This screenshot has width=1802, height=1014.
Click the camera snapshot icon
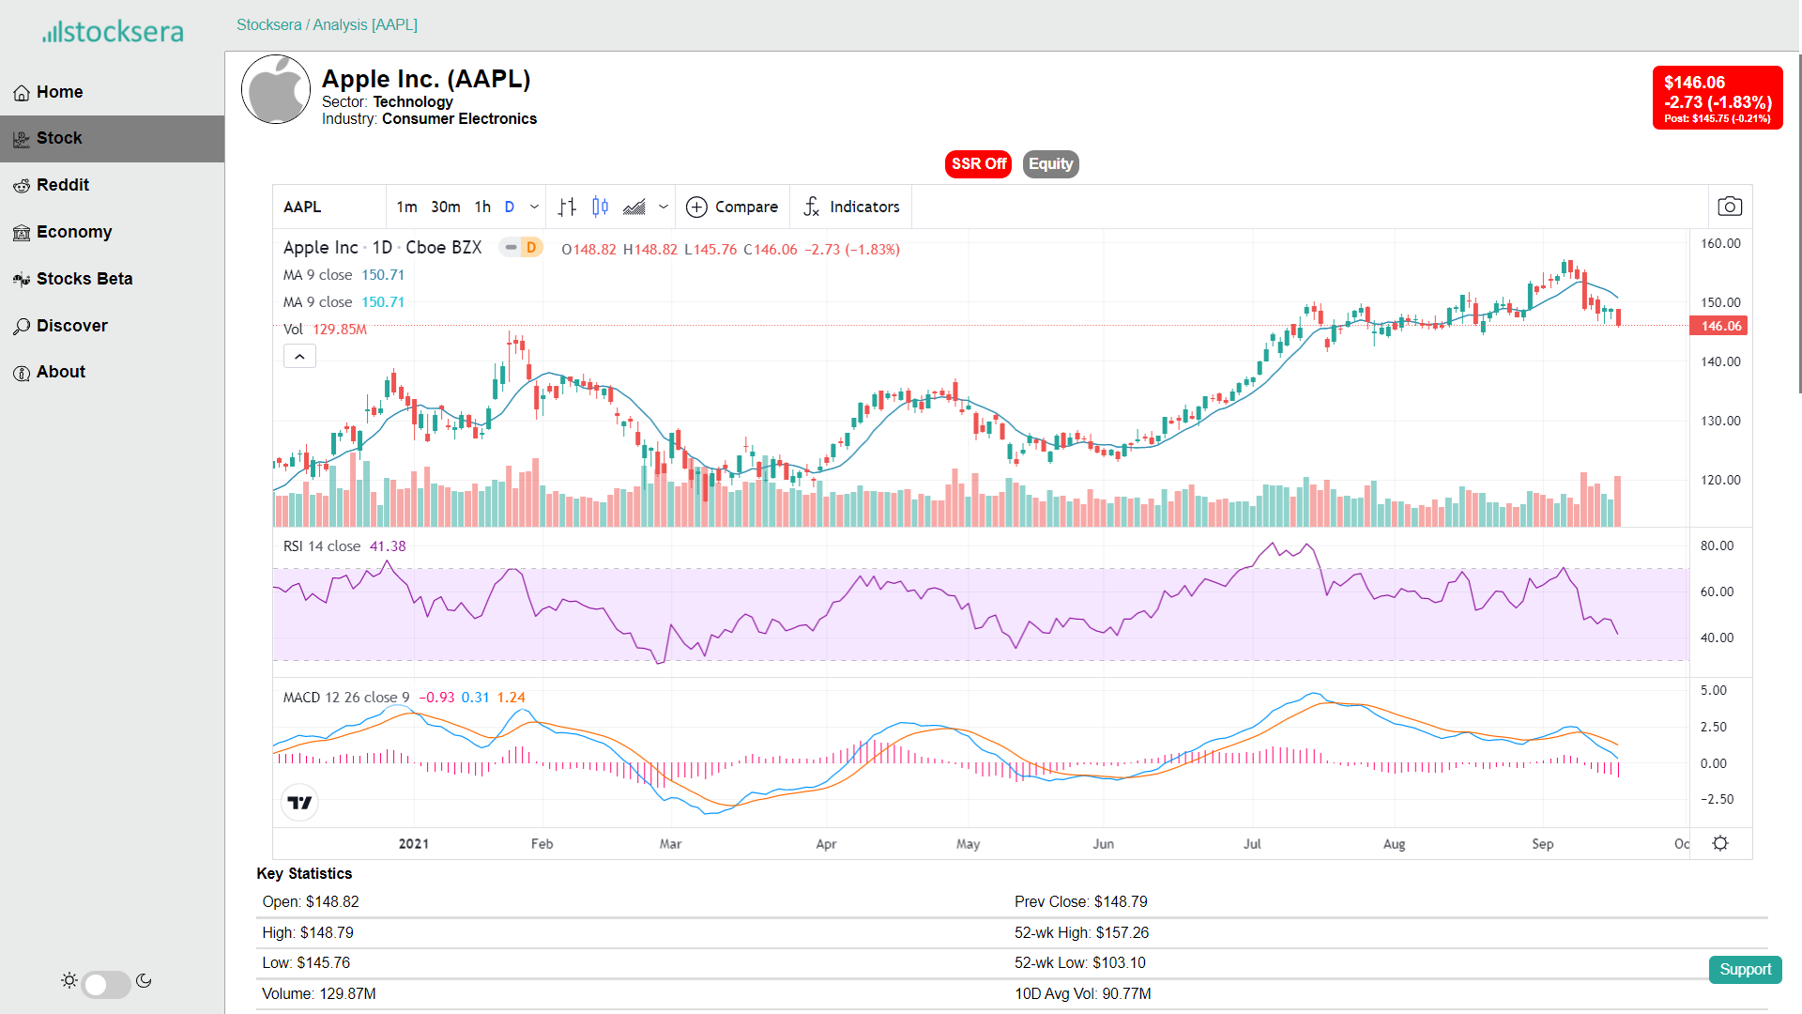coord(1729,207)
